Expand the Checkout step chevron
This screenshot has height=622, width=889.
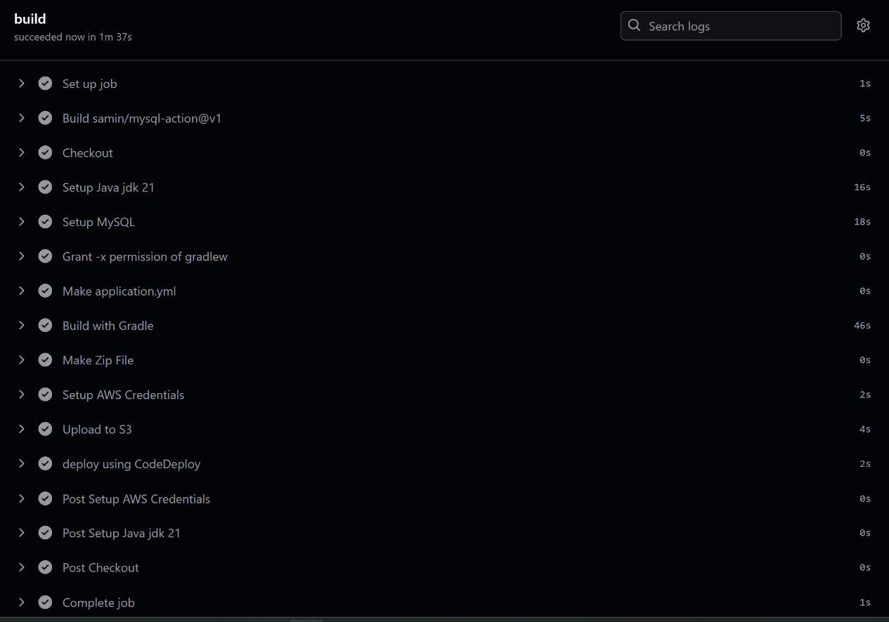pos(22,152)
